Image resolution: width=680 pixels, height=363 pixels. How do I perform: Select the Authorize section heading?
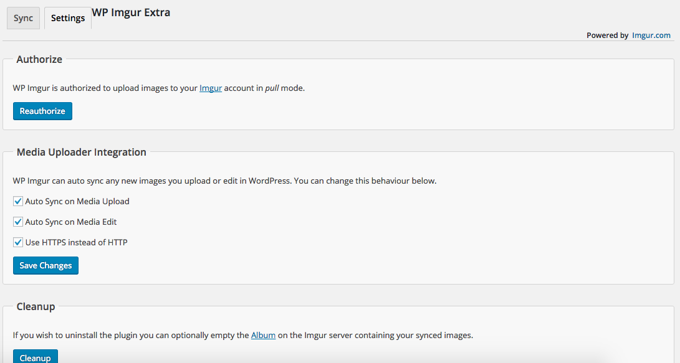pos(39,59)
